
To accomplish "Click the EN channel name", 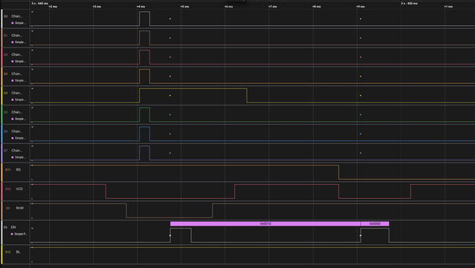I will (x=13, y=227).
